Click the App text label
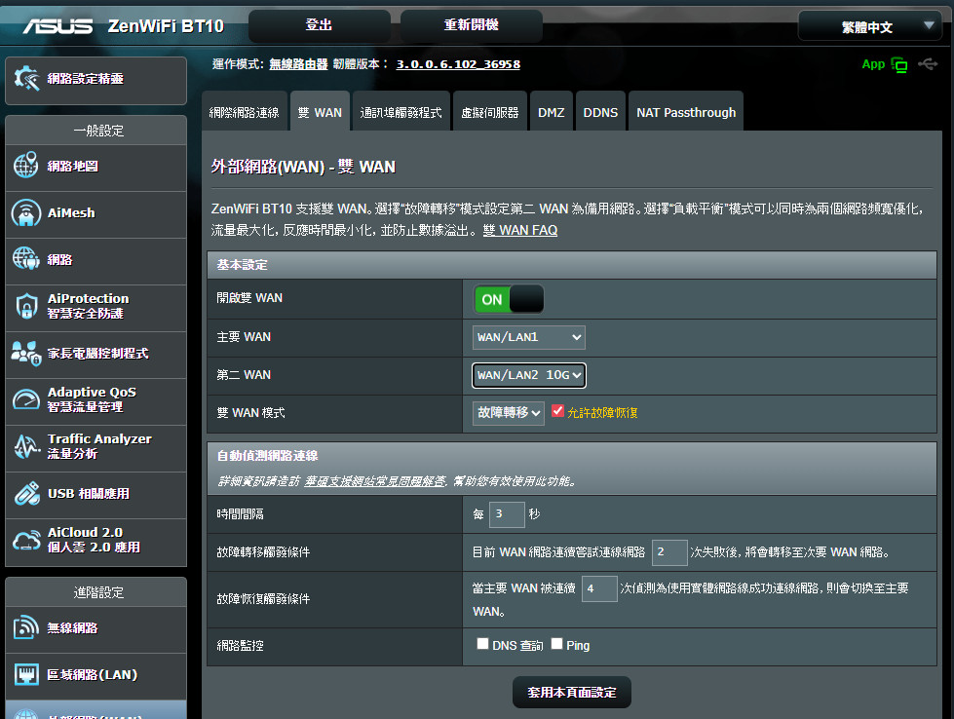The height and width of the screenshot is (719, 954). [873, 64]
